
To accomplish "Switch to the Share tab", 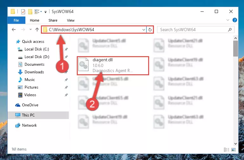I will [x=53, y=20].
